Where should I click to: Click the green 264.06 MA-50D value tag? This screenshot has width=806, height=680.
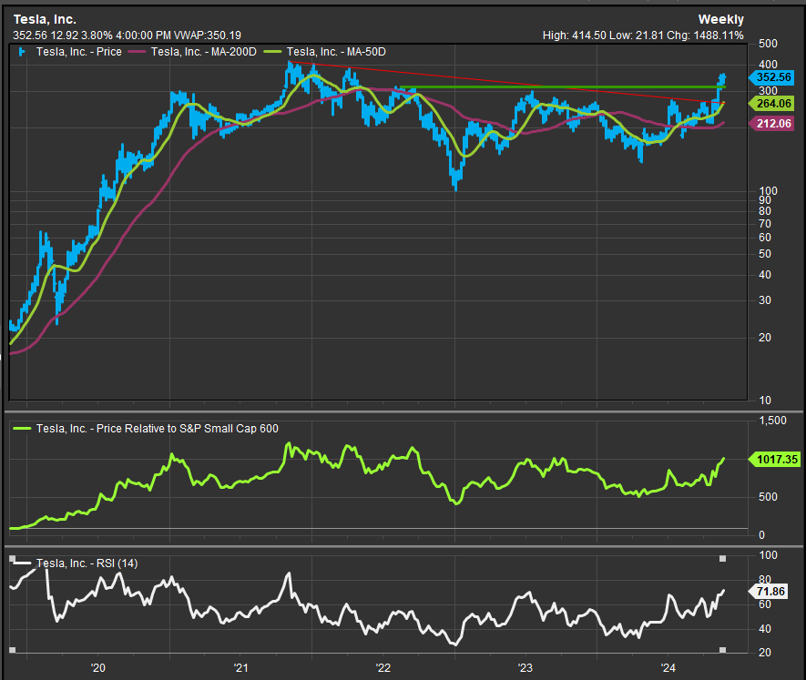click(x=771, y=103)
